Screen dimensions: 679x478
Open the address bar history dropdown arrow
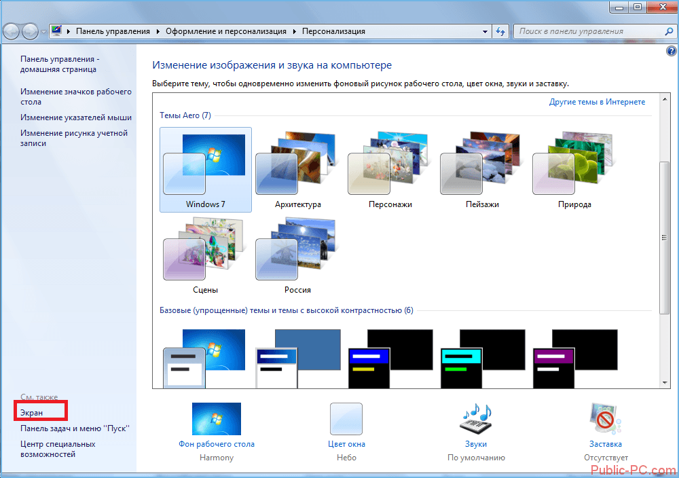coord(485,31)
